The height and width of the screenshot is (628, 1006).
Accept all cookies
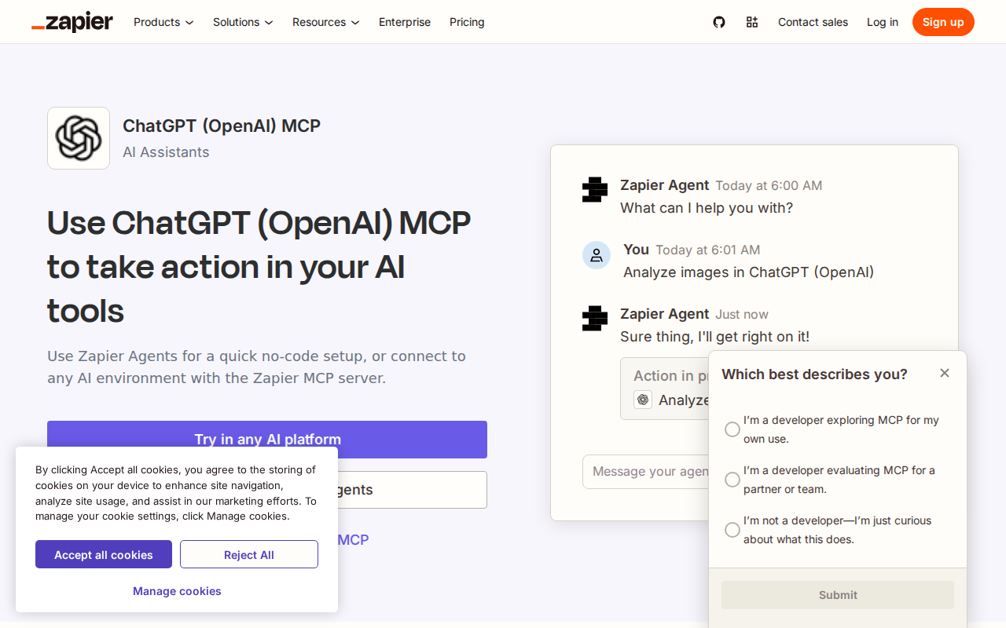click(x=104, y=554)
